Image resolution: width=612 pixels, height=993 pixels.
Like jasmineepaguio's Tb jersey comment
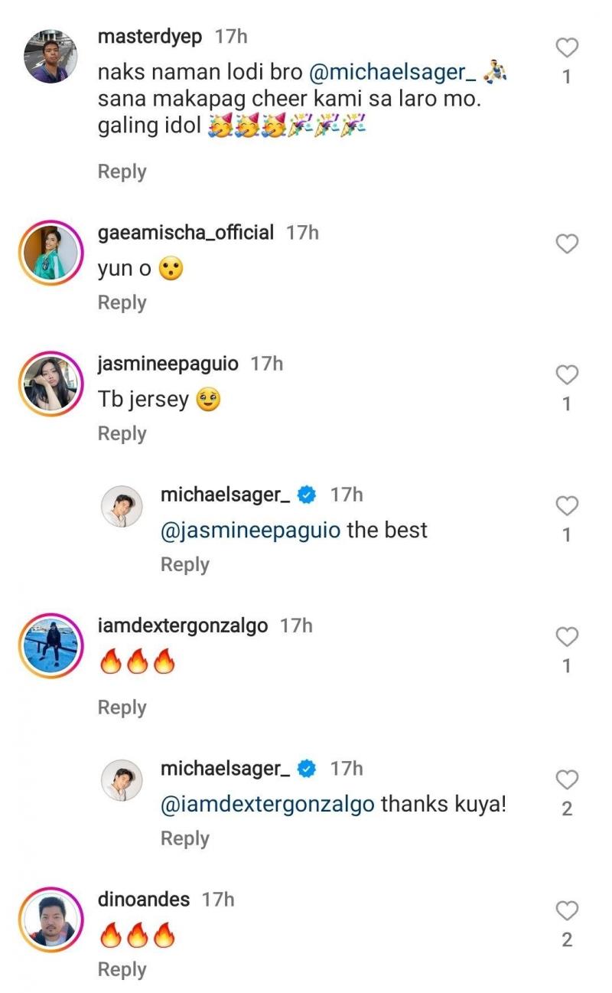[566, 375]
